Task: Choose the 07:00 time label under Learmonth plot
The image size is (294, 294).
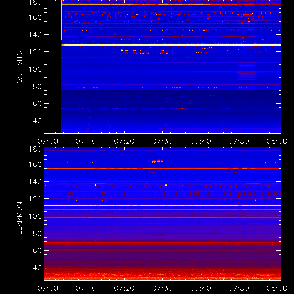Action: tap(48, 288)
